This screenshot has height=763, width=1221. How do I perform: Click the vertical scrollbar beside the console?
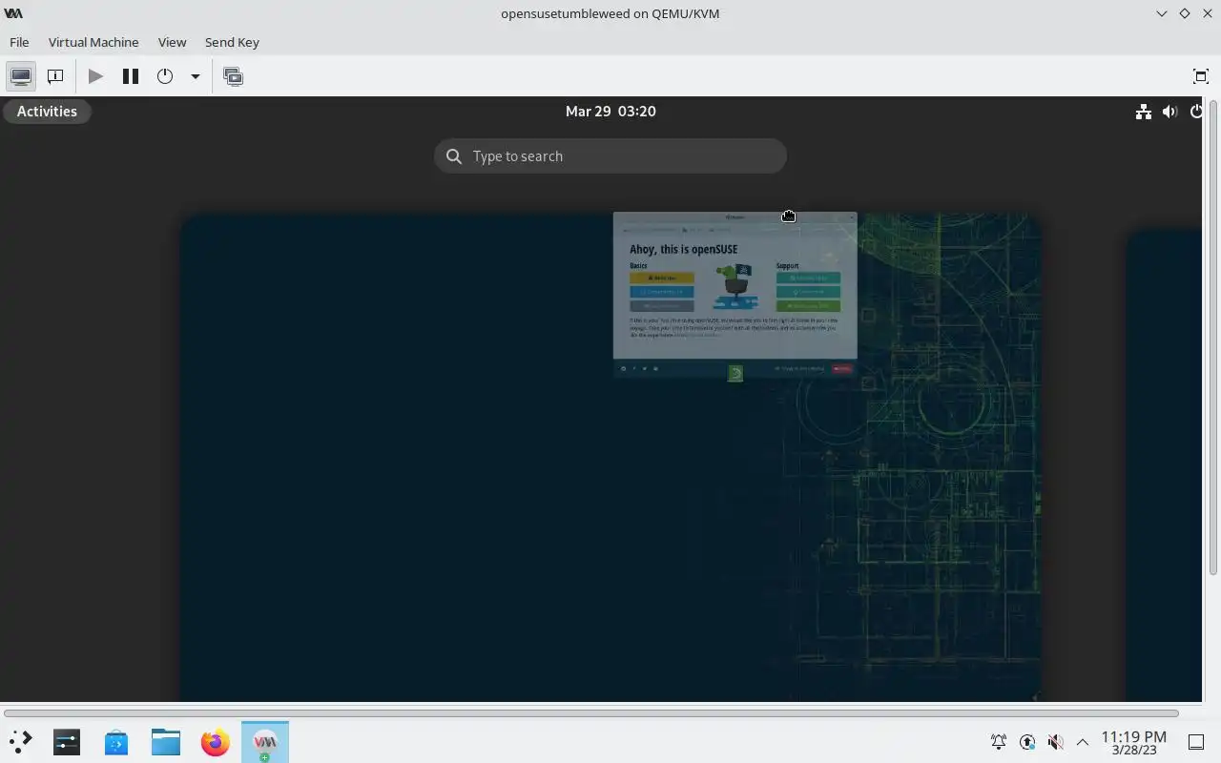click(x=1213, y=336)
